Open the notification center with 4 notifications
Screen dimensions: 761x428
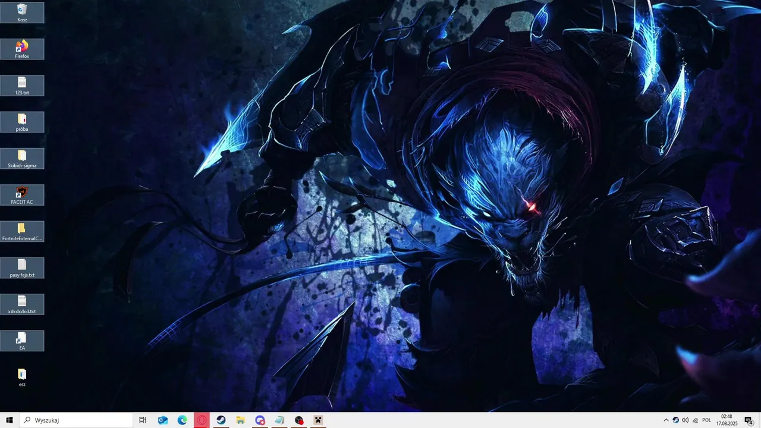(749, 420)
